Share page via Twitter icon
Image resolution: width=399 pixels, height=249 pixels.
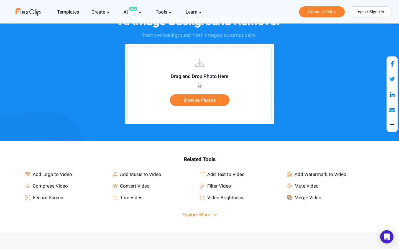click(392, 79)
